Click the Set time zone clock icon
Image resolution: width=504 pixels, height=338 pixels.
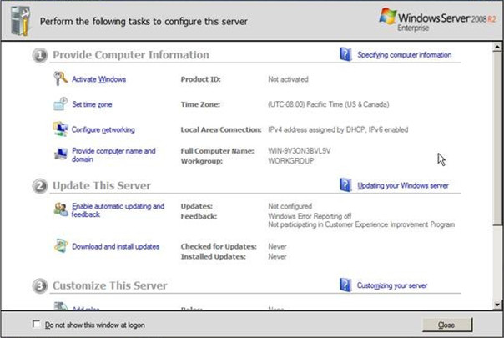click(x=60, y=103)
